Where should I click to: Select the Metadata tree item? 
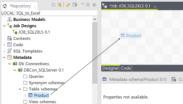click(22, 58)
